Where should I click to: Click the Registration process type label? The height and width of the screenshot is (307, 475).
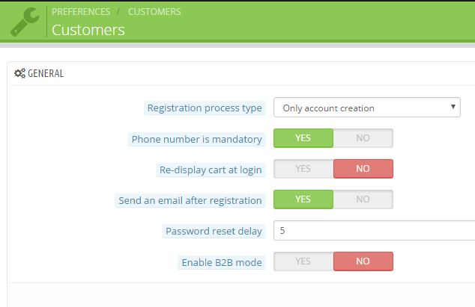pos(205,108)
